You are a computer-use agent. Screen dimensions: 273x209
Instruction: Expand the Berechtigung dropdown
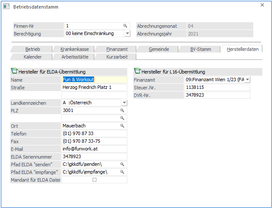pos(127,34)
